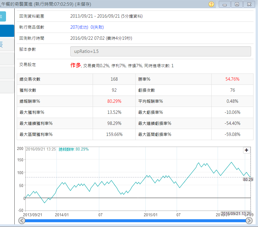Screen dimensions: 258x227
Task: Maximize the backtest report window
Action: [237, 4]
